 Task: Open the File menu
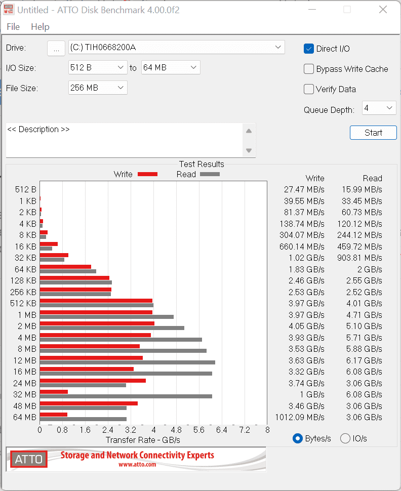(x=13, y=27)
